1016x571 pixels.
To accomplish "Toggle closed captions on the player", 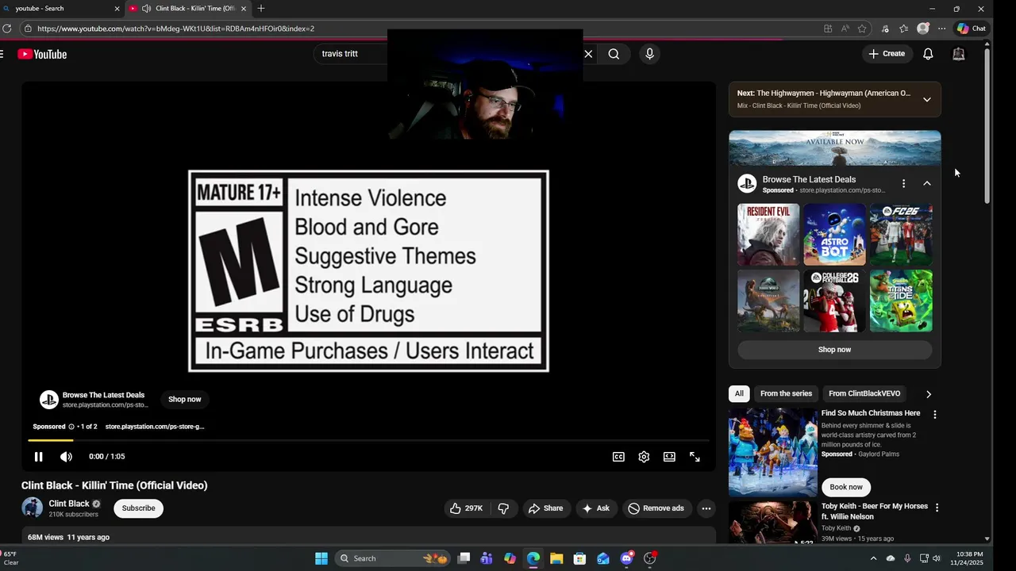I will point(618,457).
